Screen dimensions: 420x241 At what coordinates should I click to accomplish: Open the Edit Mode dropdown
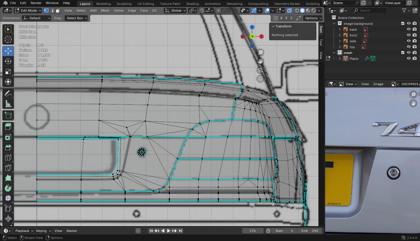click(28, 11)
